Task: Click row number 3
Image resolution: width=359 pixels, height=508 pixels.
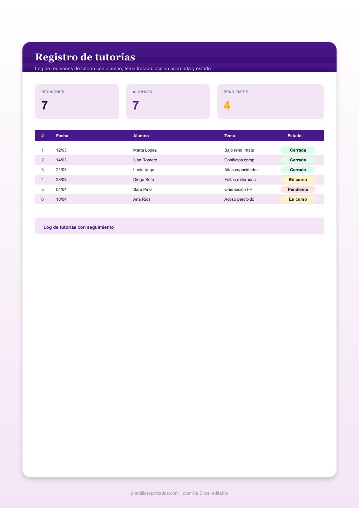Action: click(42, 170)
